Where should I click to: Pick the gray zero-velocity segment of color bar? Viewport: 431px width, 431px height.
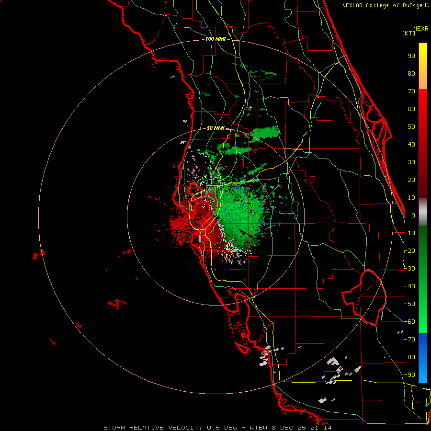423,212
